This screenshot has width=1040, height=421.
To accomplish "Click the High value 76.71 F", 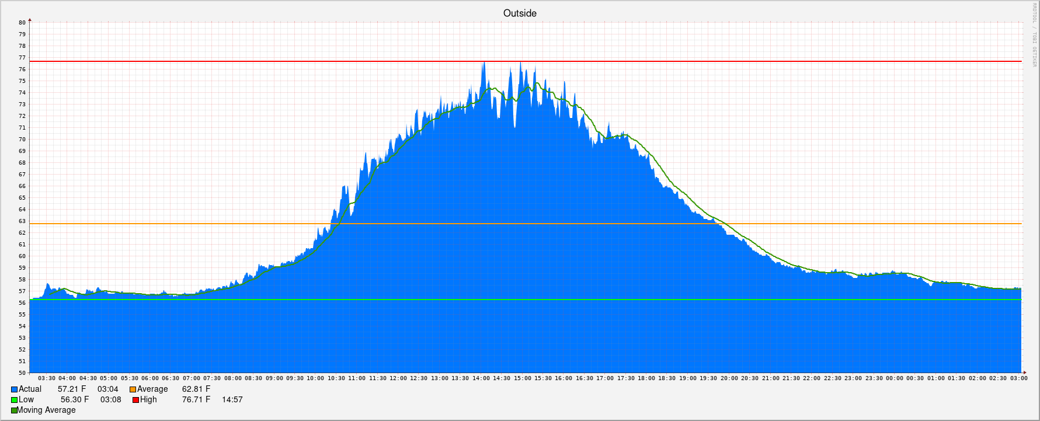I will (196, 400).
